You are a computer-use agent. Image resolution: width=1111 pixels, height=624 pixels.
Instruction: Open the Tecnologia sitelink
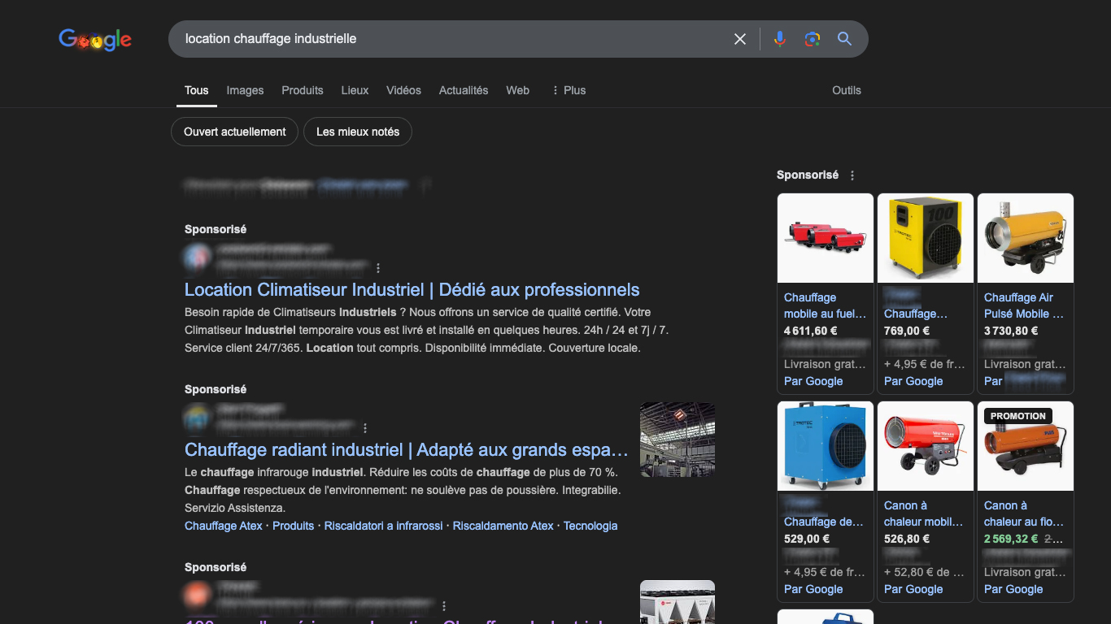click(590, 526)
